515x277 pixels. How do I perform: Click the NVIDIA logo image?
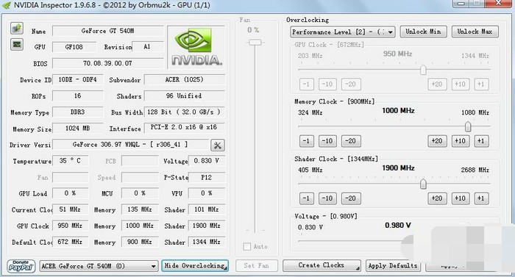point(196,47)
